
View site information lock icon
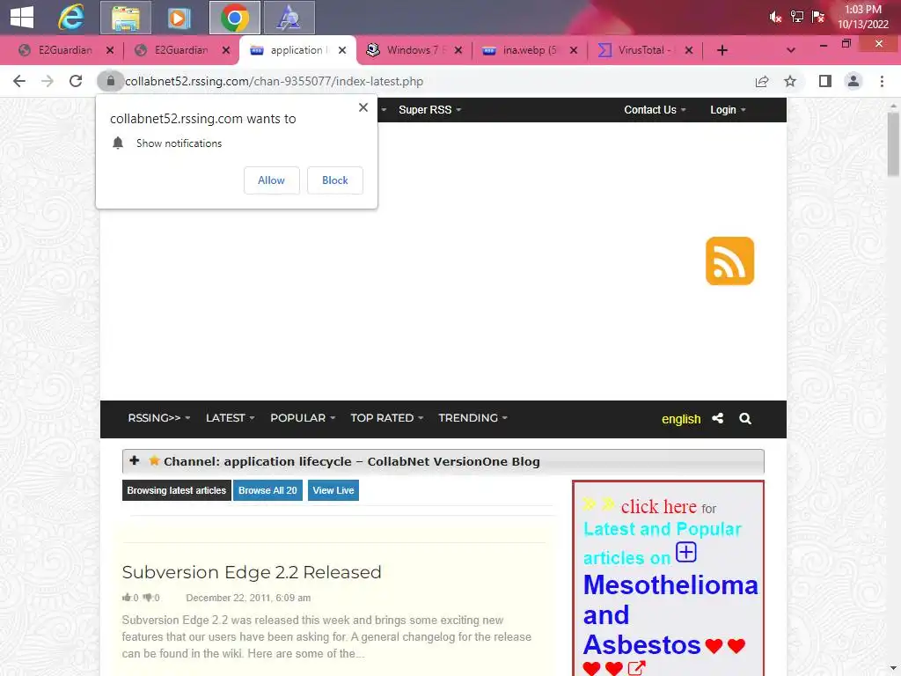click(110, 81)
